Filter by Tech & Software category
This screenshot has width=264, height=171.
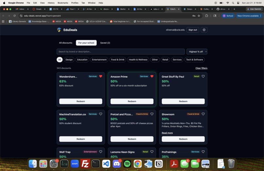[x=195, y=60]
